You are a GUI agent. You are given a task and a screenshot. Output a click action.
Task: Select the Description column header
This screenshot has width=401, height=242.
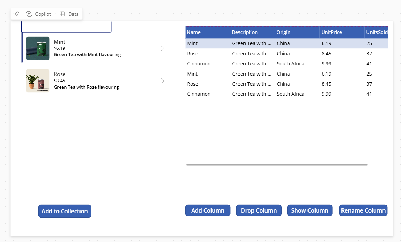click(x=252, y=32)
